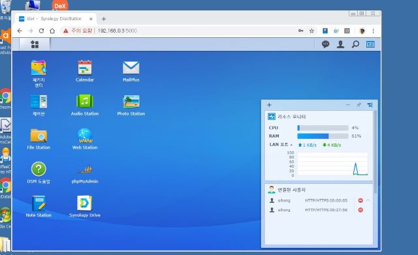Image resolution: width=418 pixels, height=255 pixels.
Task: Click the not secure warning icon
Action: point(65,31)
